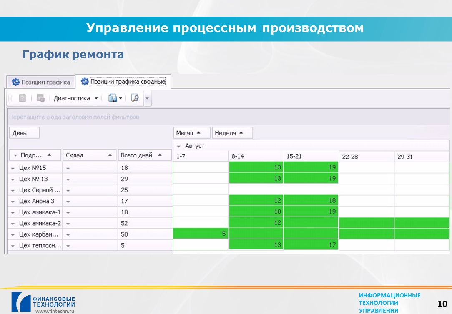Expand the Цех аммиака-1 row arrow
Viewport: 452px width, 314px height.
13,213
